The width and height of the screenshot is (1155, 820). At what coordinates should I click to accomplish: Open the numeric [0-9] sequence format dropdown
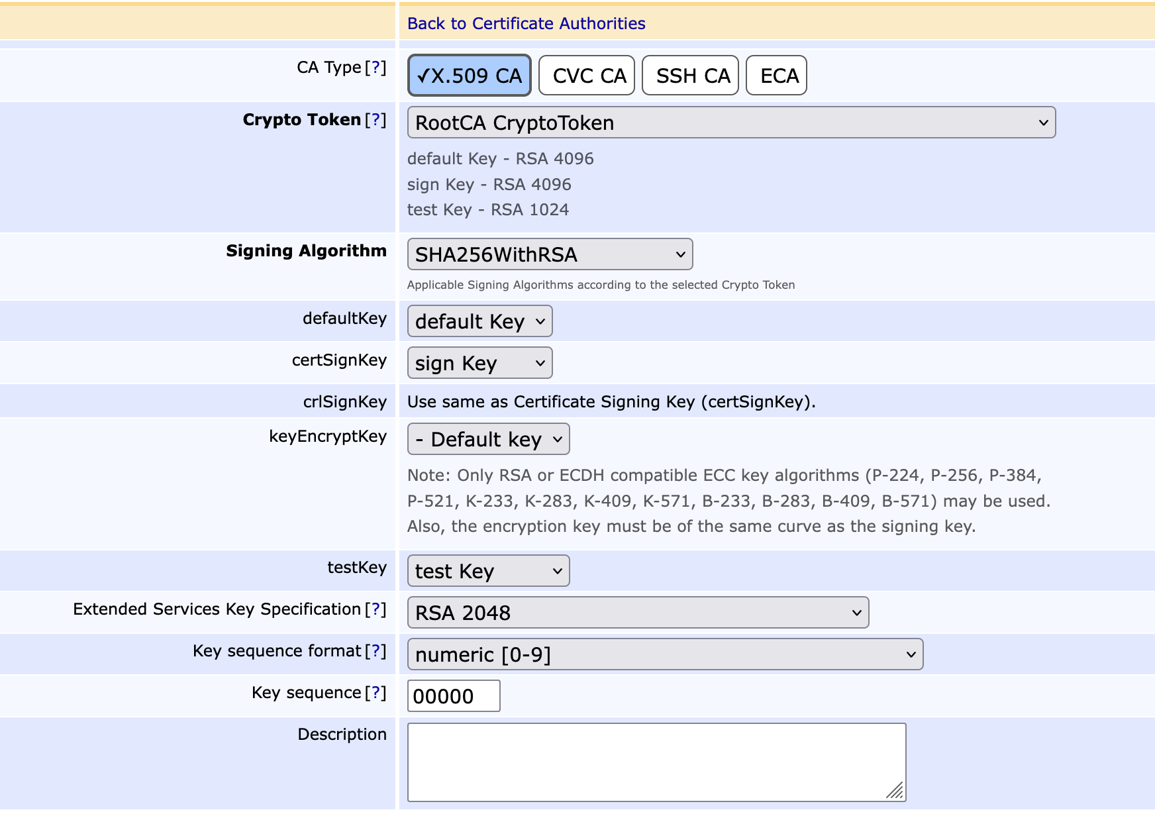tap(665, 655)
